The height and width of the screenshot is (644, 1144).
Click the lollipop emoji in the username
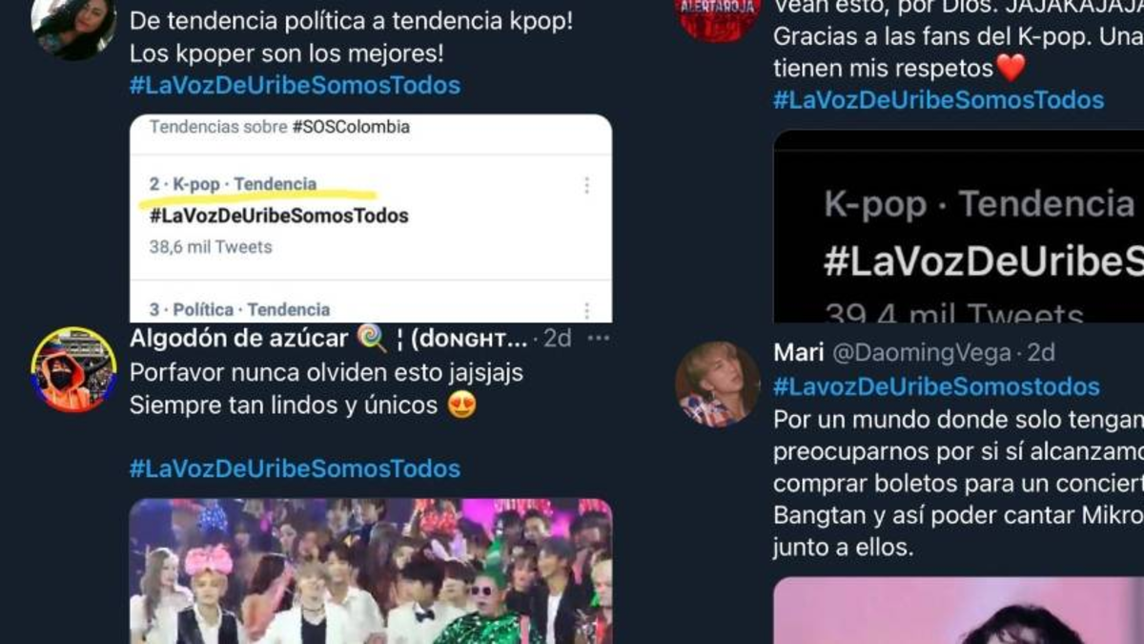(x=372, y=338)
